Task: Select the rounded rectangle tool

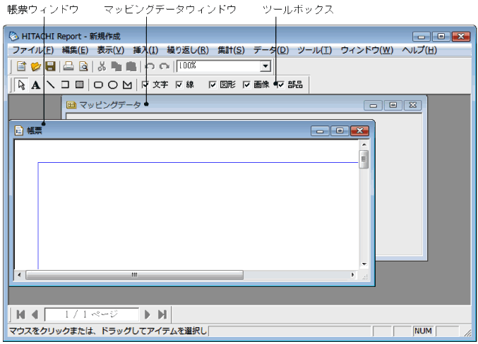Action: coord(98,85)
